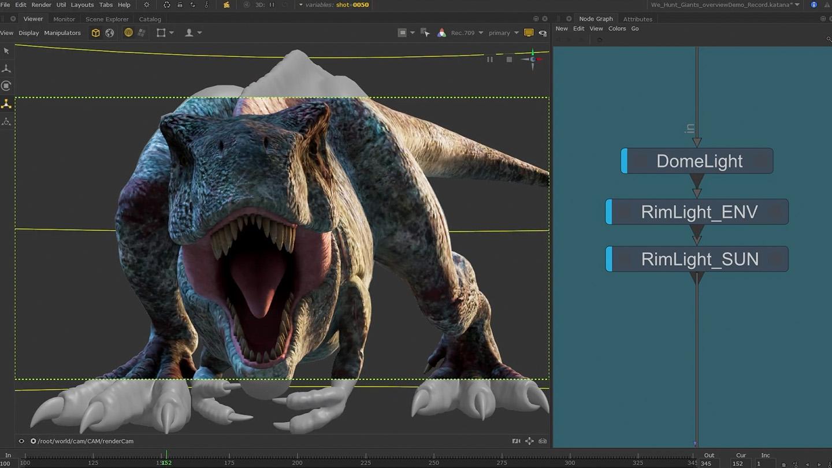This screenshot has height=468, width=832.
Task: Click the snapshot camera icon near the frame path
Action: click(x=542, y=440)
